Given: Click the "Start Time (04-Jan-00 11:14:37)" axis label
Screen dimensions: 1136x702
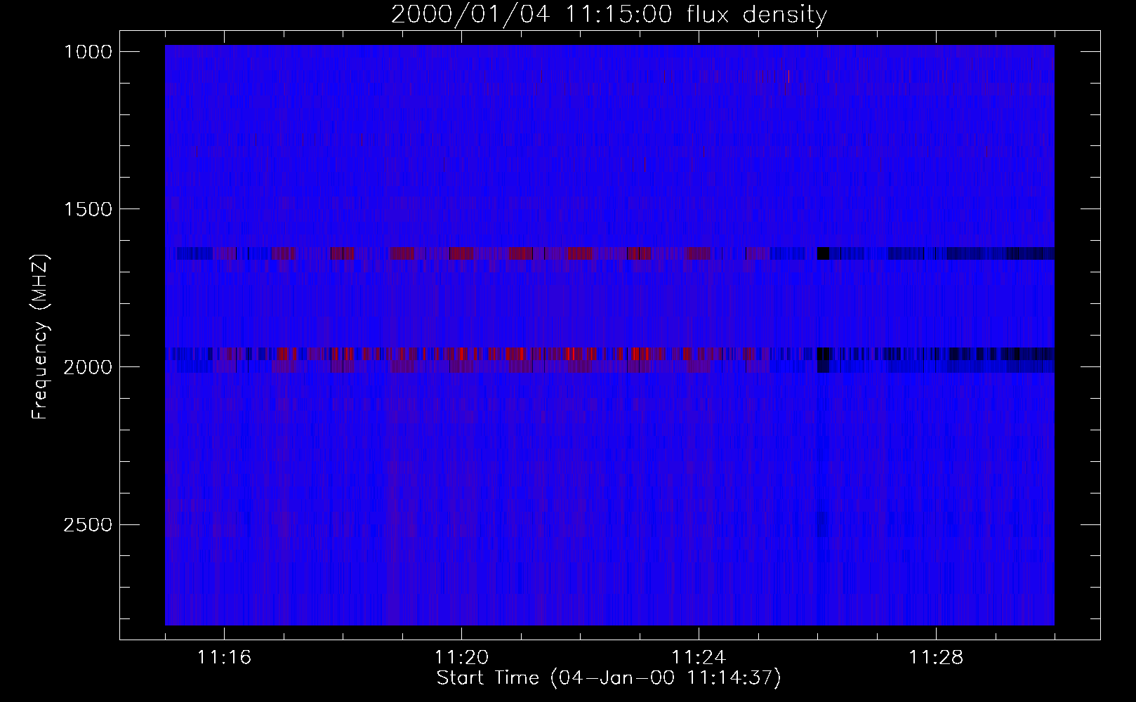Looking at the screenshot, I should [x=609, y=678].
